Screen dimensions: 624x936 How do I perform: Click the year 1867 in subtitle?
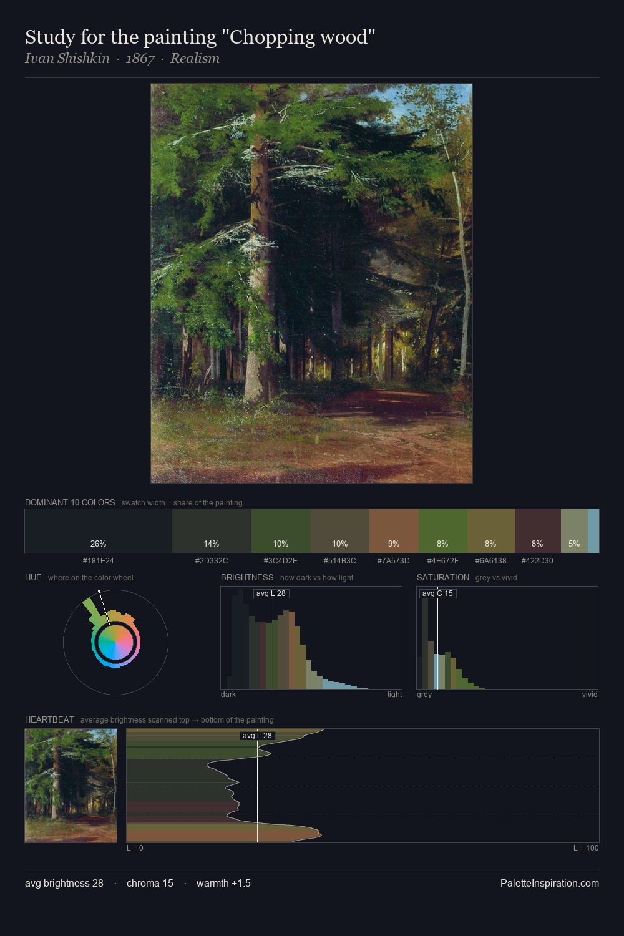tap(140, 59)
